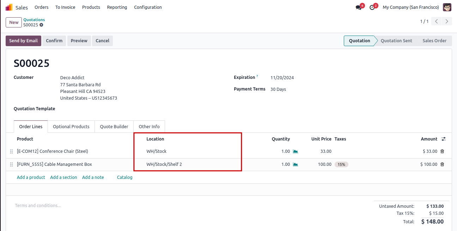Click drag handle of Cable Management Box line
The height and width of the screenshot is (231, 457).
pos(11,164)
